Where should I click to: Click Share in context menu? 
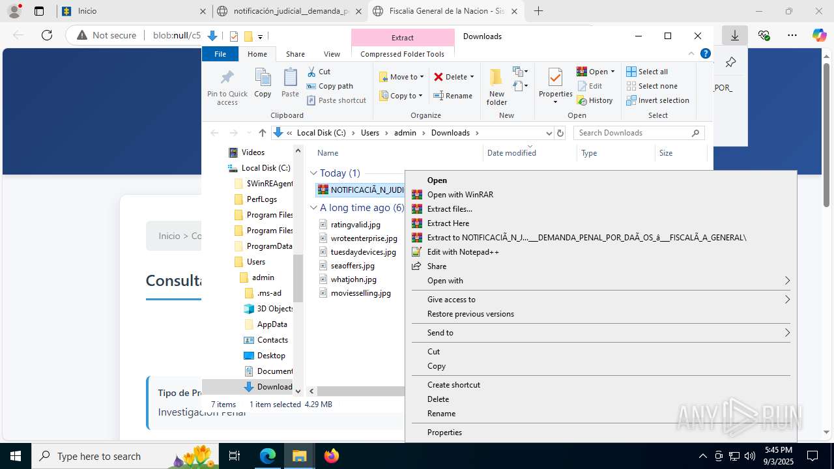[x=601, y=266]
